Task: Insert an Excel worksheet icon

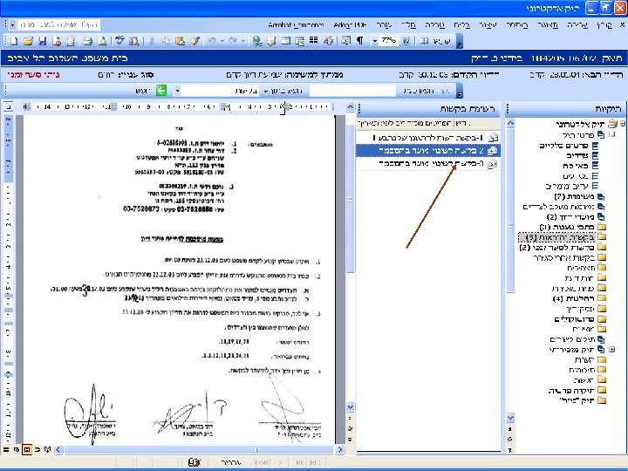Action: pos(299,41)
